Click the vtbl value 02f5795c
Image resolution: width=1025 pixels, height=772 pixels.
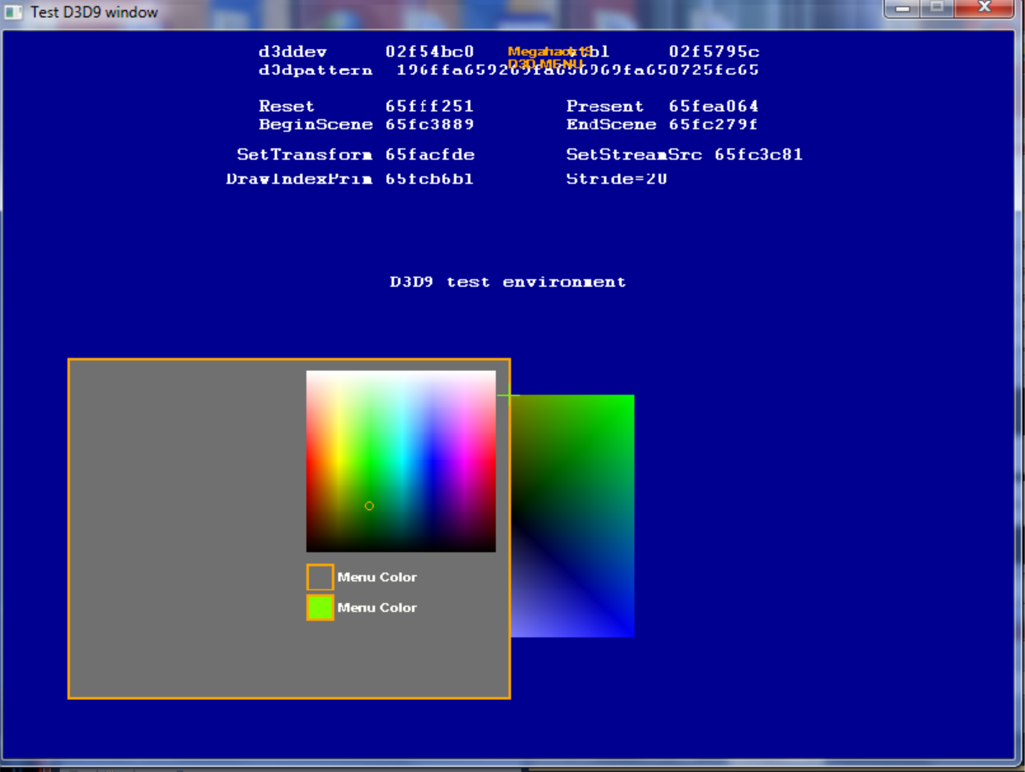point(714,51)
